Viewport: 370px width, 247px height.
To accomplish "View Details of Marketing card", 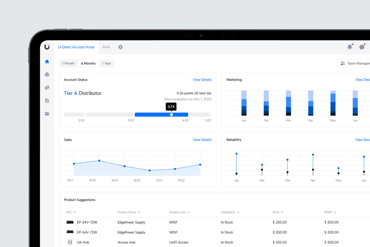I will pos(363,80).
